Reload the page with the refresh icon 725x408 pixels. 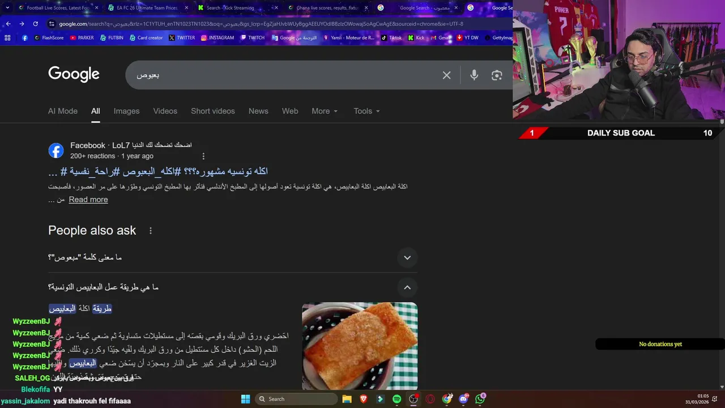(35, 24)
